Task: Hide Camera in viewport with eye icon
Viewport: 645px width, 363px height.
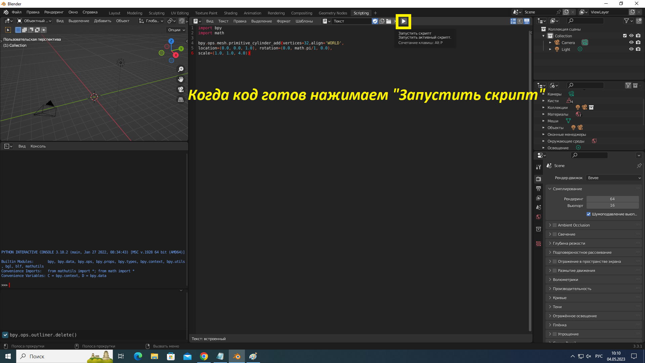Action: click(631, 42)
